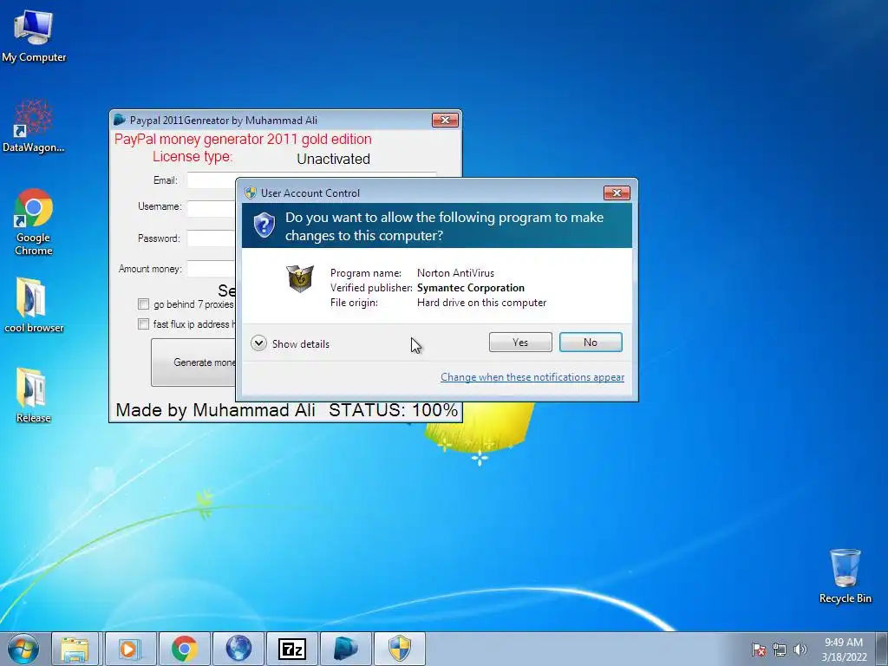Image resolution: width=888 pixels, height=666 pixels.
Task: Launch Windows Media Player from taskbar
Action: [x=130, y=649]
